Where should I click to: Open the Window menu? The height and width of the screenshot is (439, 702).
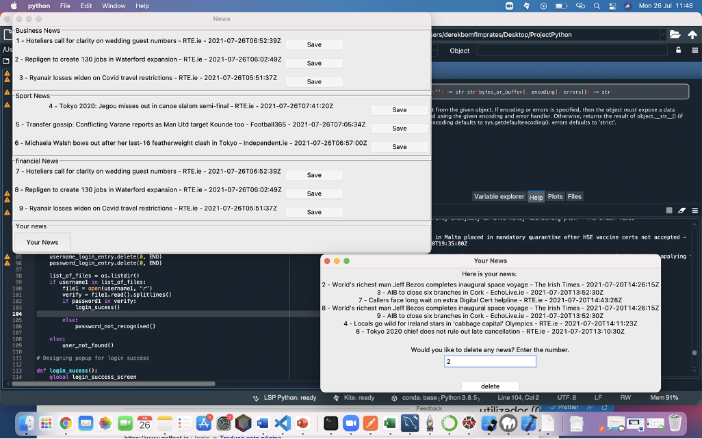click(x=114, y=6)
